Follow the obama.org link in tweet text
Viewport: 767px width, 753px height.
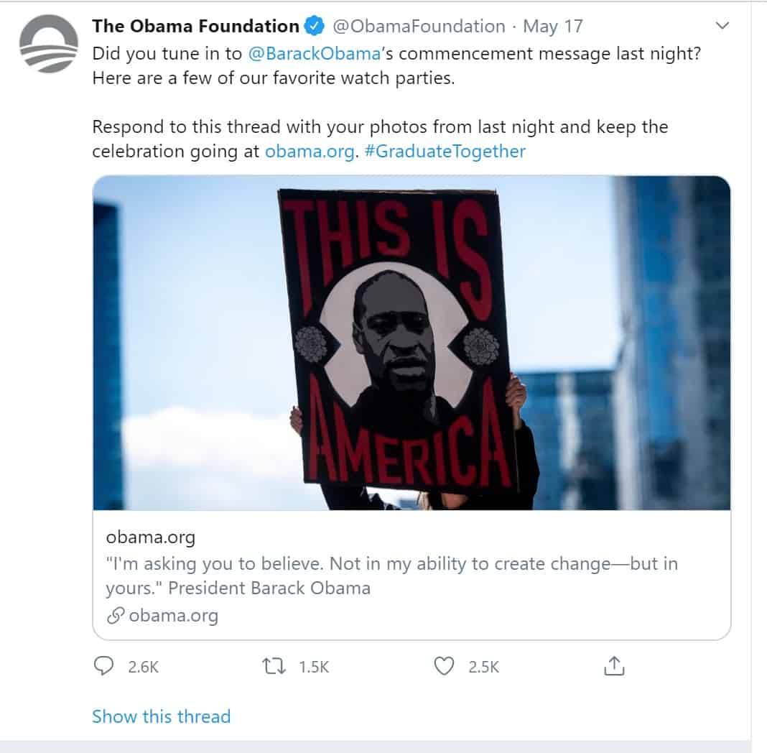(x=310, y=151)
